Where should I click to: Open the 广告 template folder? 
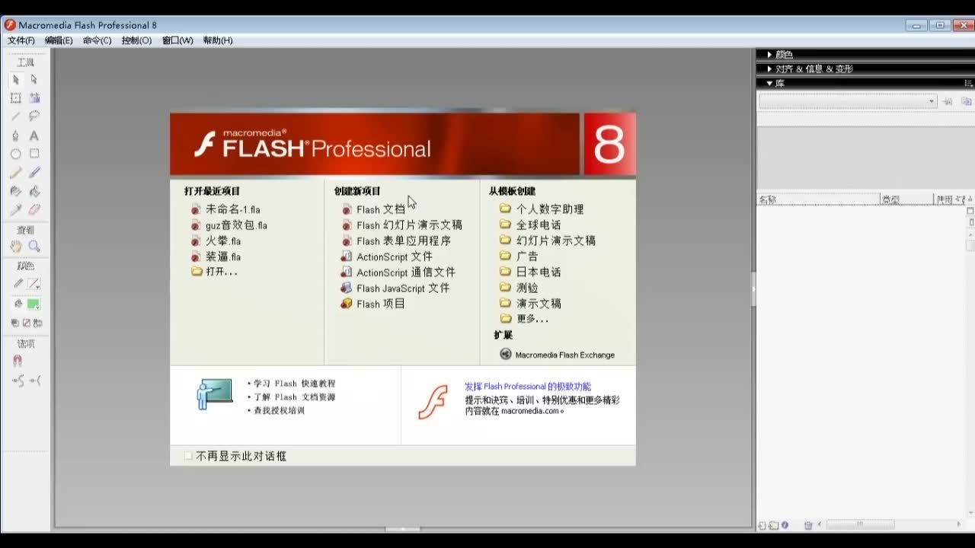519,256
